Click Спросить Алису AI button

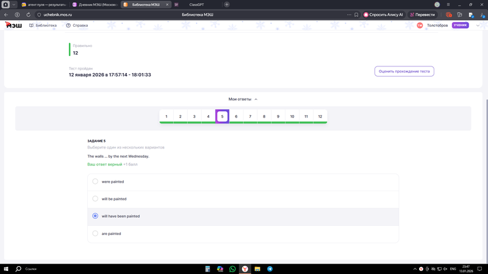[384, 15]
